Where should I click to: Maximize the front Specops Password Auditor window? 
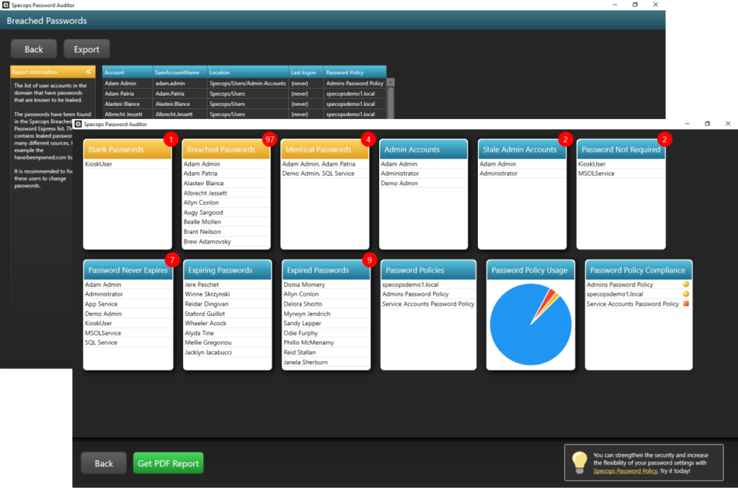(707, 123)
